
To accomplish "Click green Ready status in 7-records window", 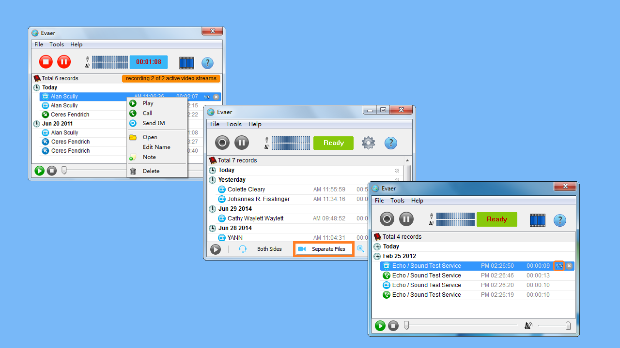I will point(333,143).
